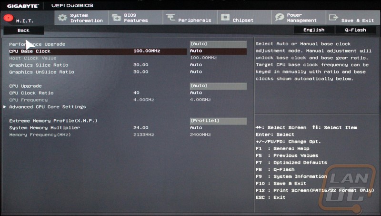Select the Graphics Slice Ratio Auto value
381x216 pixels.
point(196,65)
